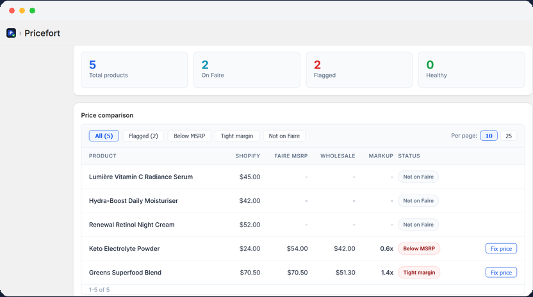Viewport: 533px width, 297px height.
Task: Sort by the MARKUP column header
Action: [381, 156]
